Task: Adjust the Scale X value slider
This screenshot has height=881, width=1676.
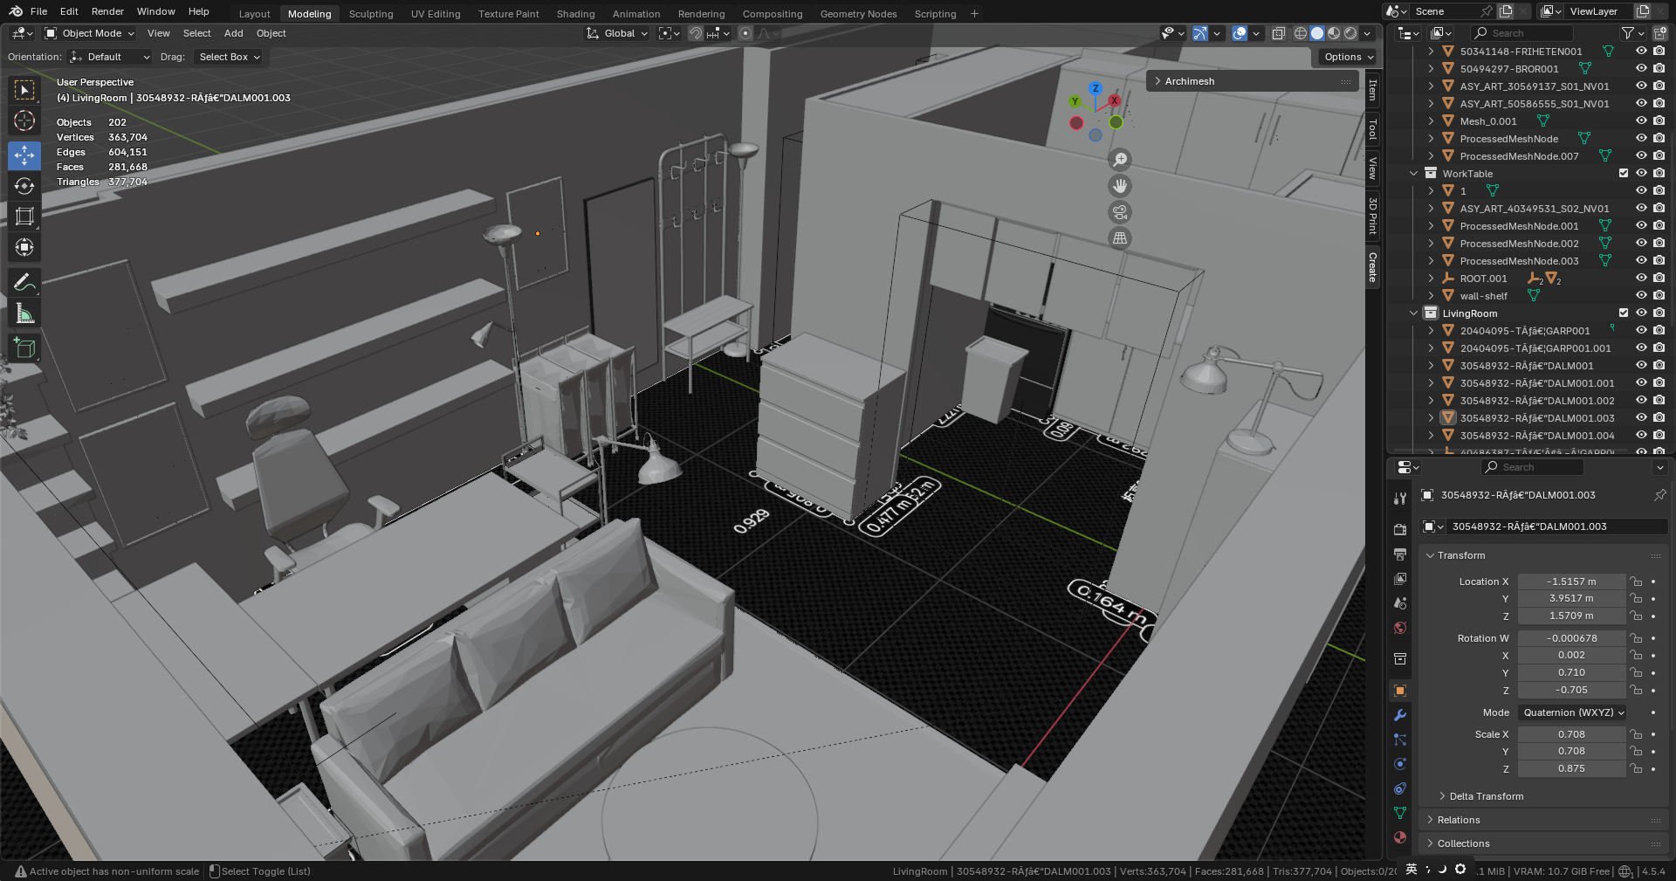Action: 1571,734
